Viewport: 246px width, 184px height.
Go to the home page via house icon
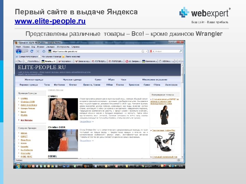pos(44,51)
